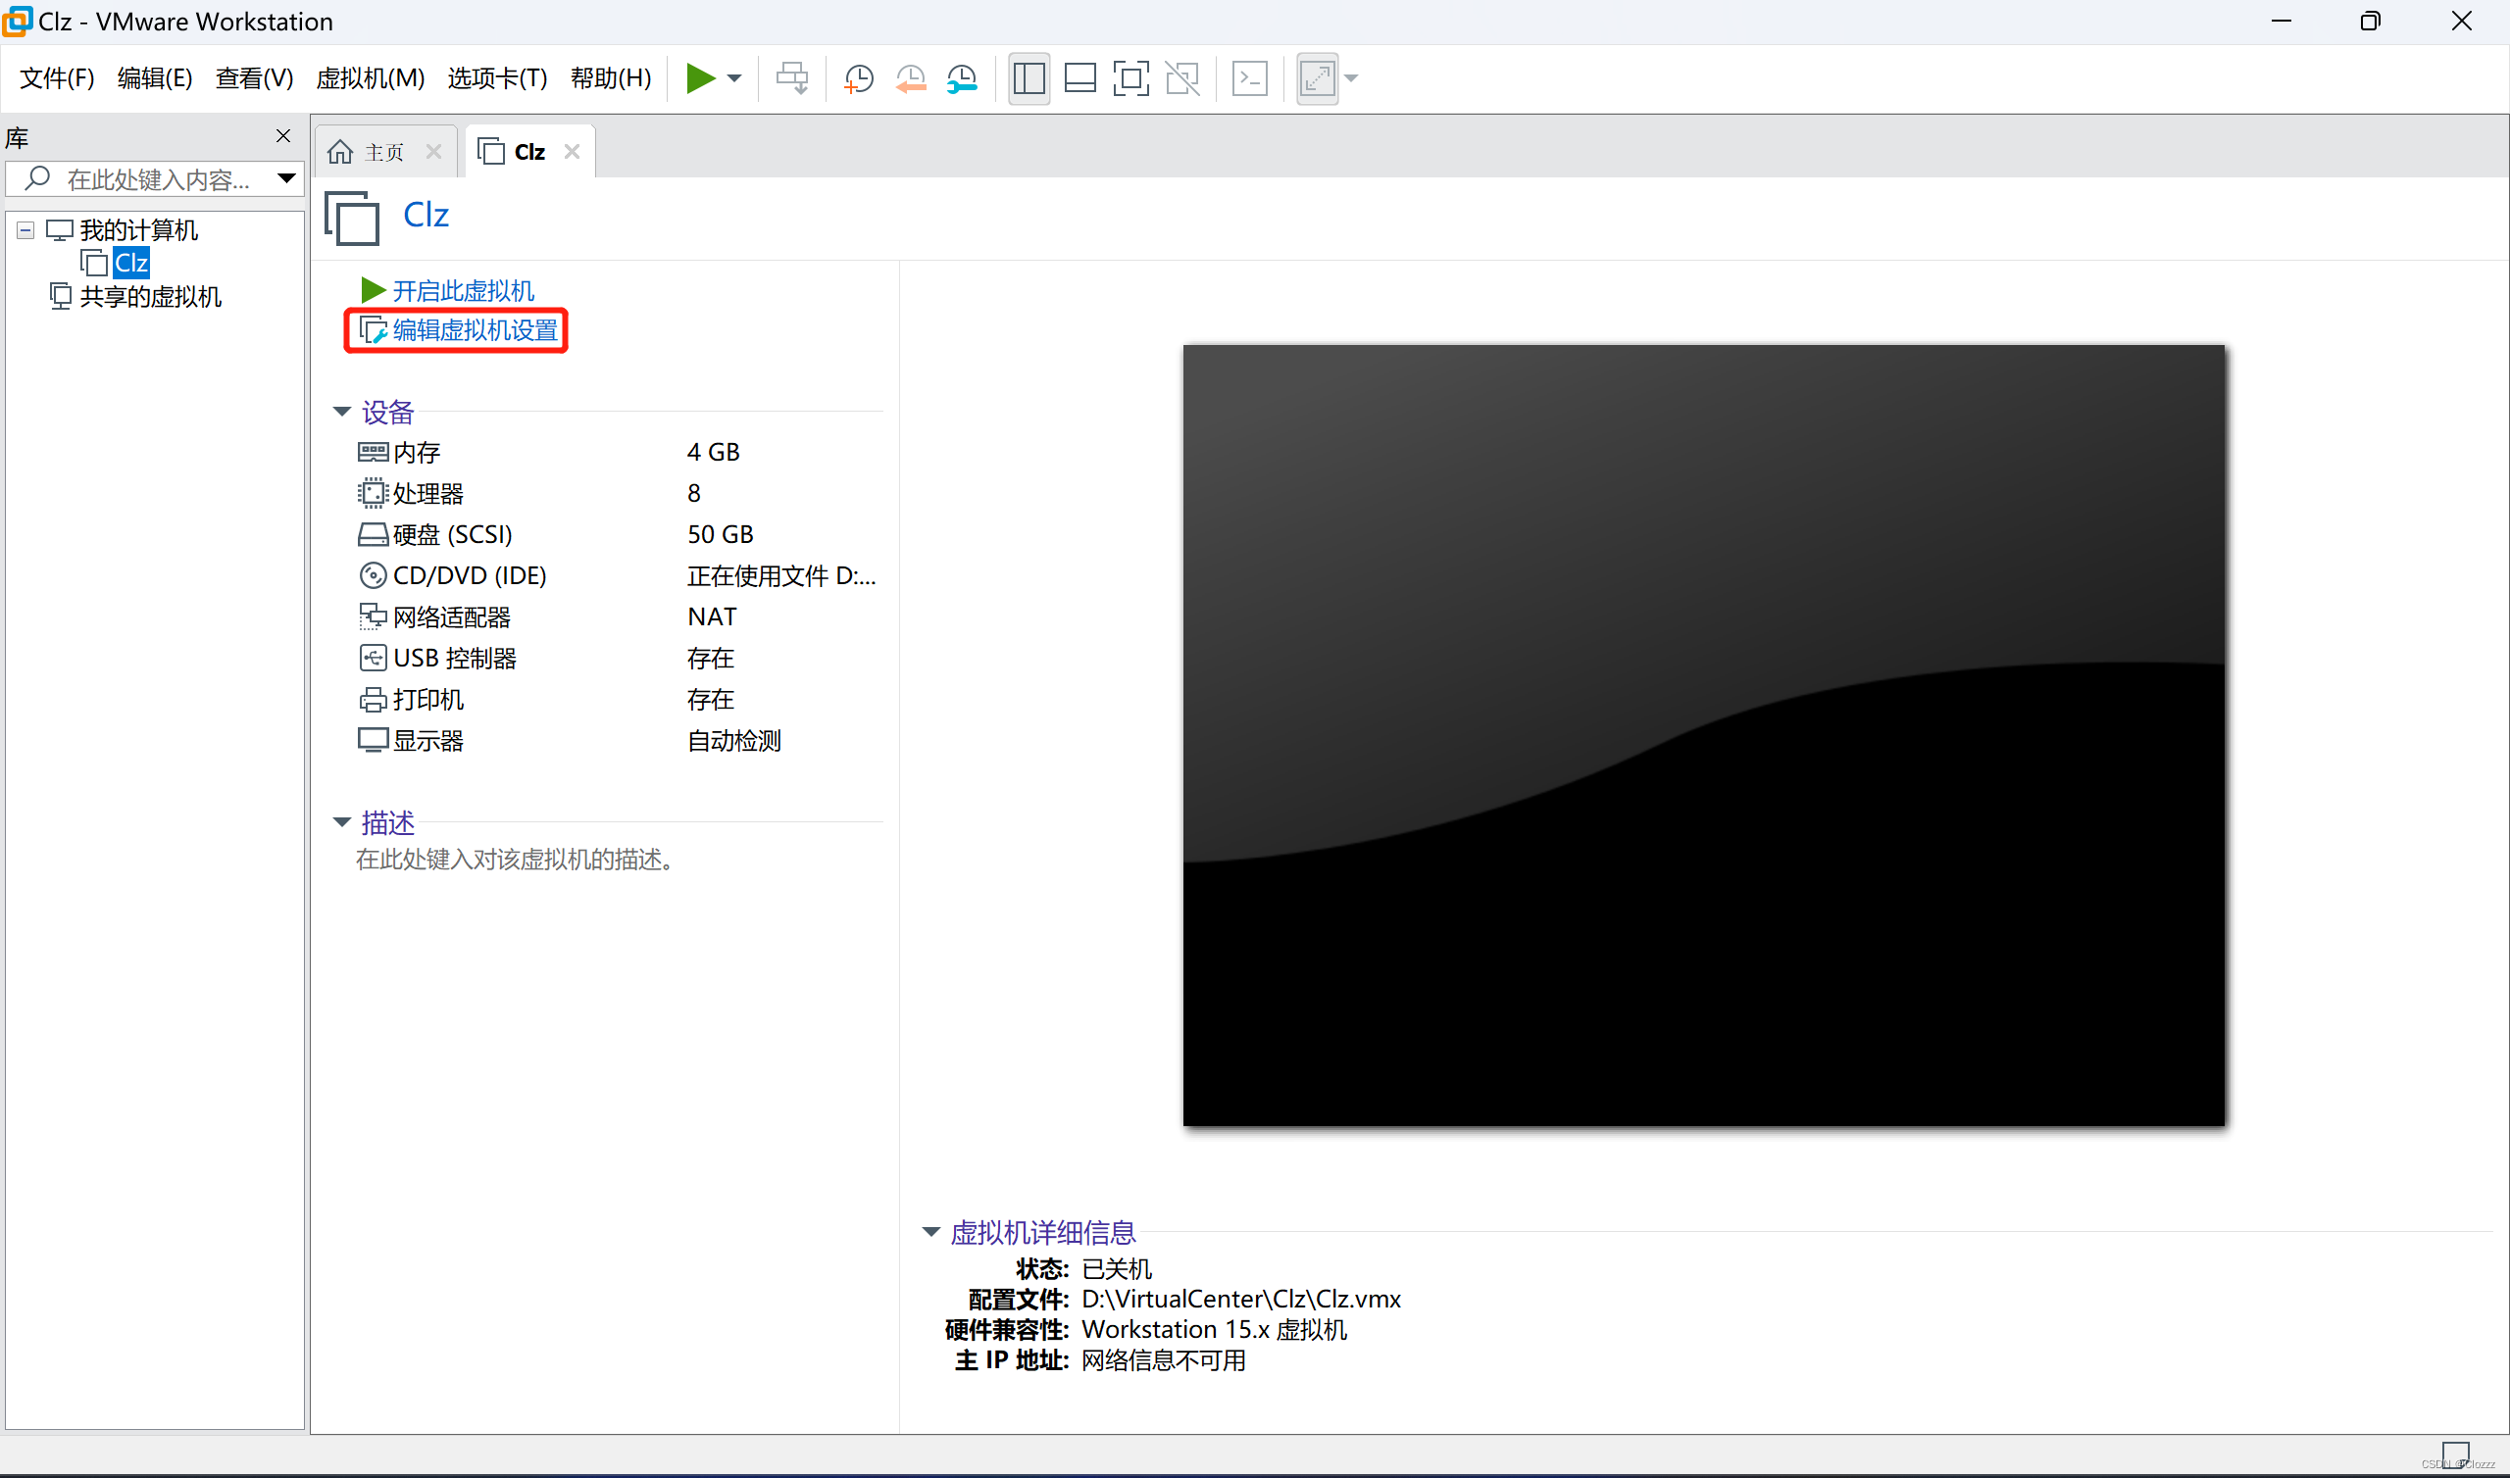Enter full screen mode icon
This screenshot has width=2510, height=1478.
click(1131, 77)
